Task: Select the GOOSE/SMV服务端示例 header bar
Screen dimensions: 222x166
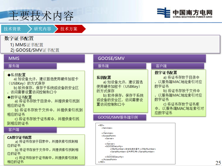Action: (x=121, y=117)
